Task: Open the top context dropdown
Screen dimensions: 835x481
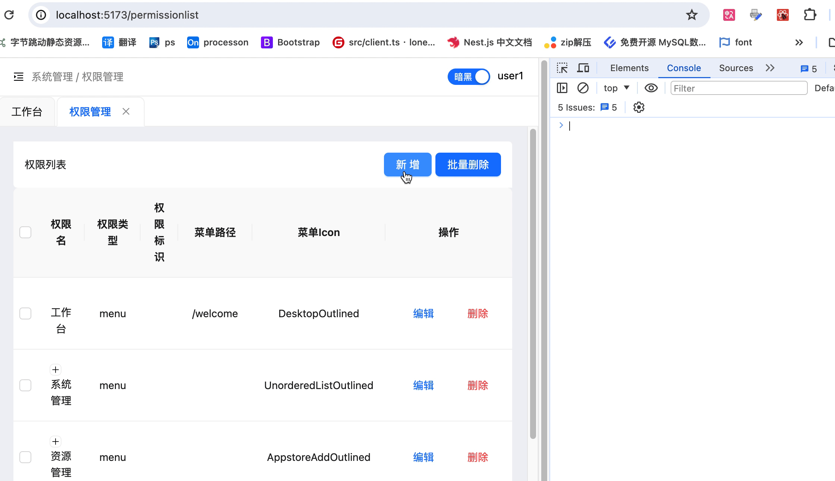Action: point(616,88)
